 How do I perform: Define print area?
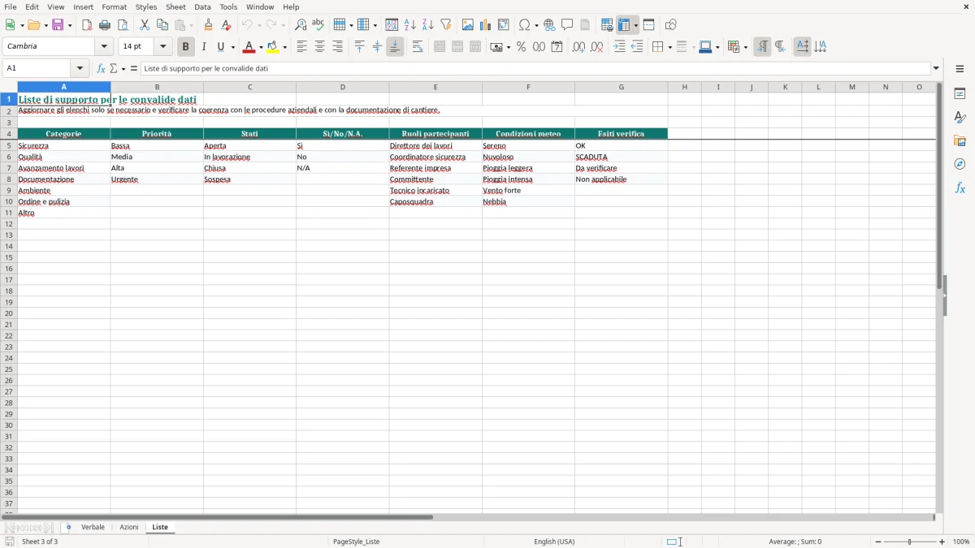pos(607,25)
